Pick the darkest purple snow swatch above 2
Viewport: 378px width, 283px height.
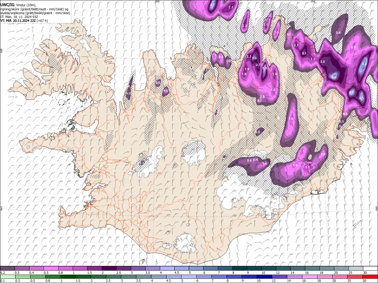click(x=109, y=269)
